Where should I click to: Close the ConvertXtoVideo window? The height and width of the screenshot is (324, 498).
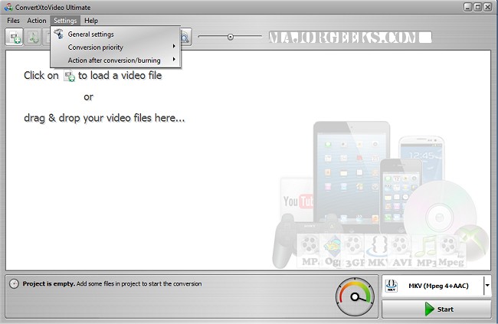coord(487,7)
